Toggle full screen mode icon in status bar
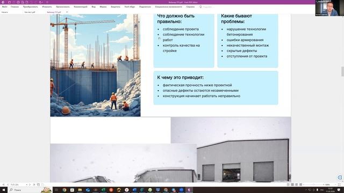344x193 pixels. click(339, 184)
